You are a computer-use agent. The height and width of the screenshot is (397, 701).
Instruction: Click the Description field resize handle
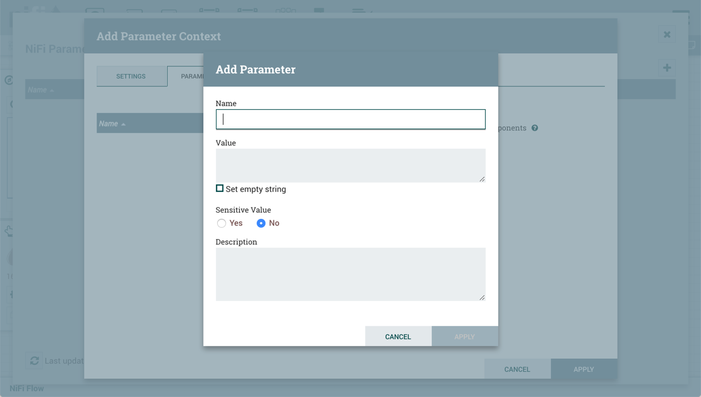pyautogui.click(x=482, y=297)
